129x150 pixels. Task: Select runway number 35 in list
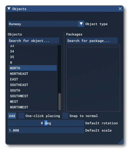click(x=33, y=57)
